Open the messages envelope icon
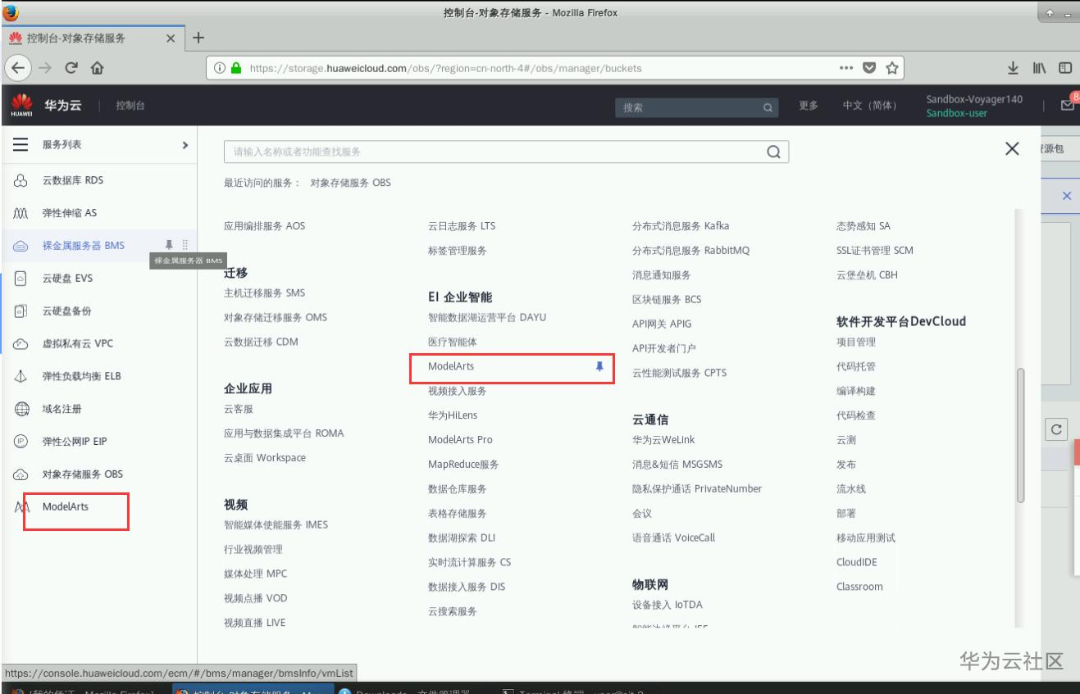1080x694 pixels. tap(1068, 106)
